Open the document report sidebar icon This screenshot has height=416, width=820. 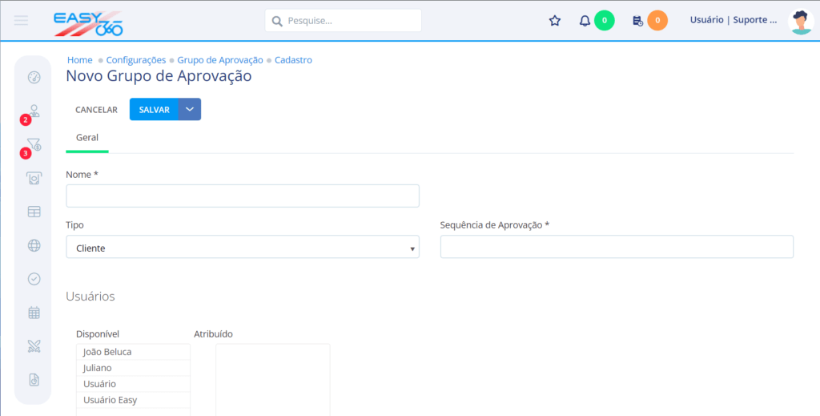click(x=34, y=380)
